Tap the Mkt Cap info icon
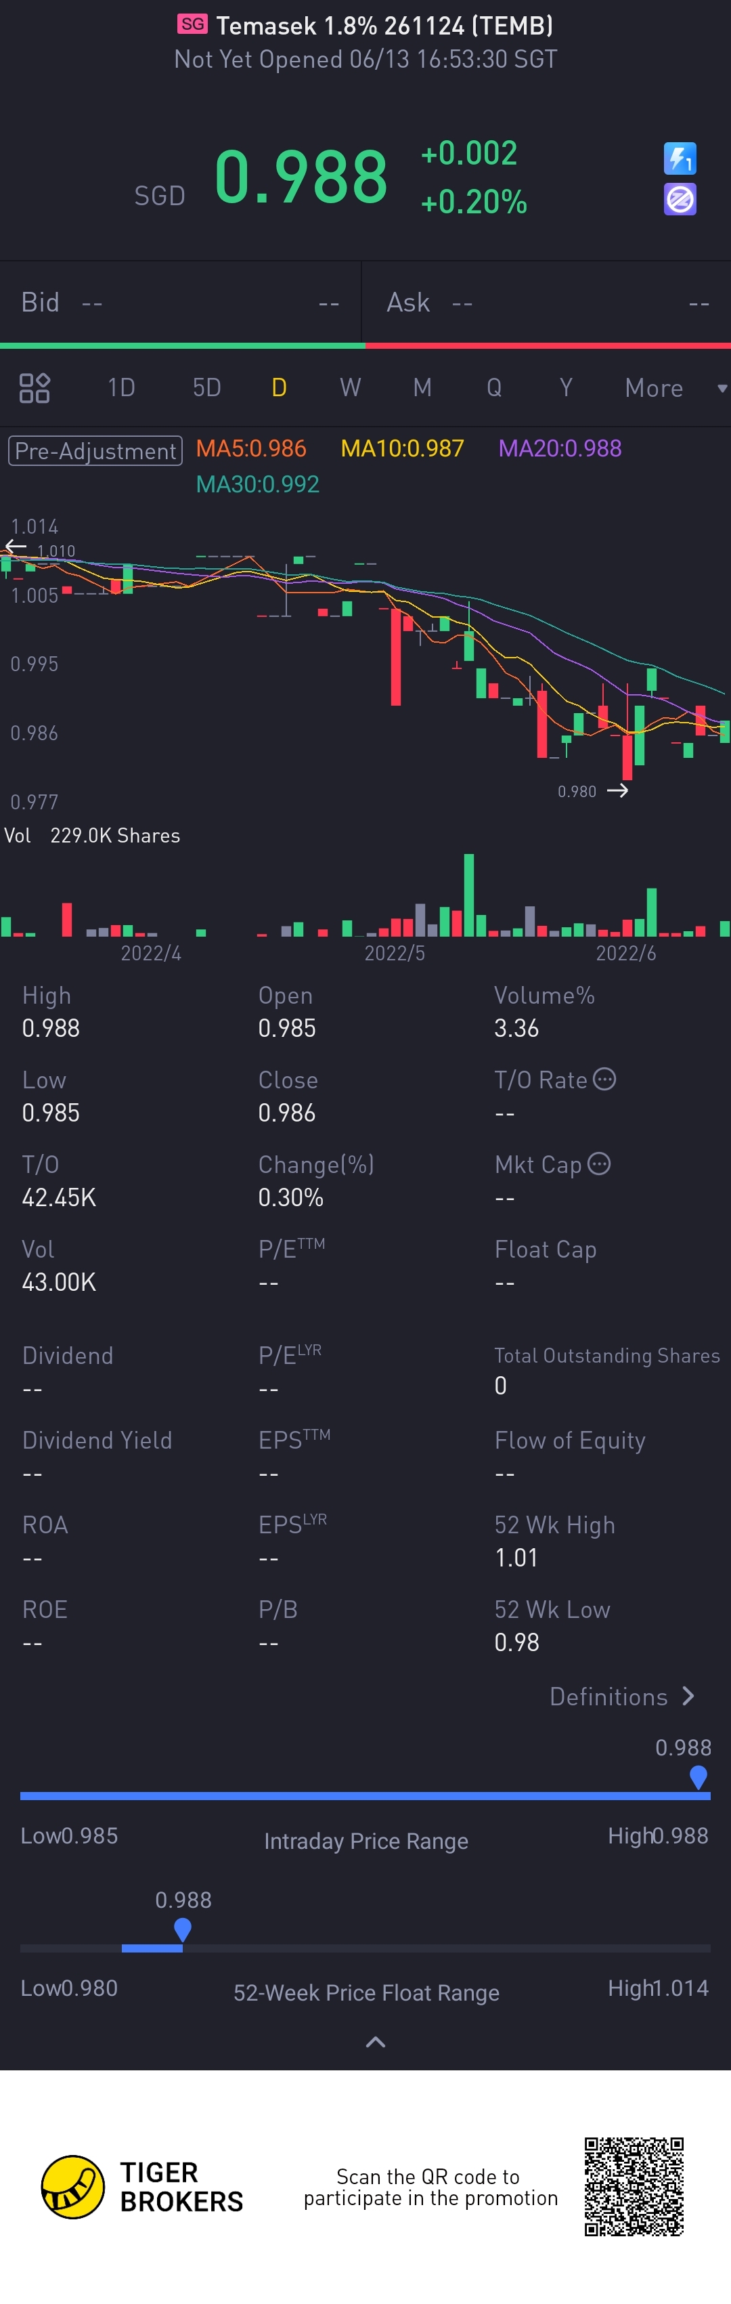Image resolution: width=731 pixels, height=2304 pixels. 599,1164
